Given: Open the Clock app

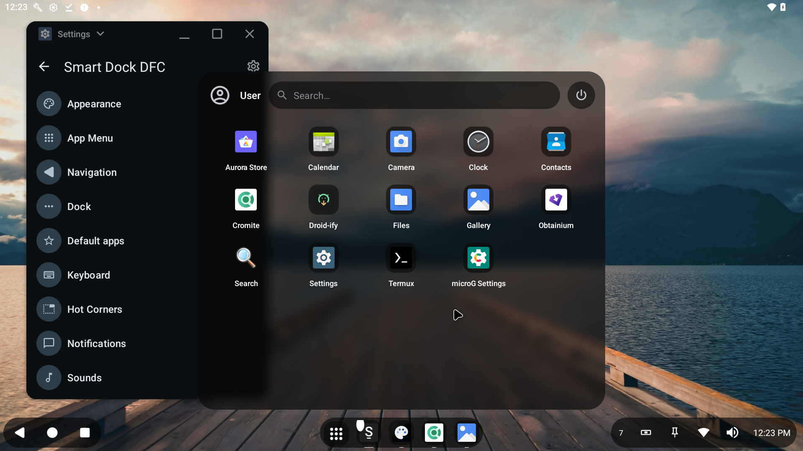Looking at the screenshot, I should (x=478, y=142).
